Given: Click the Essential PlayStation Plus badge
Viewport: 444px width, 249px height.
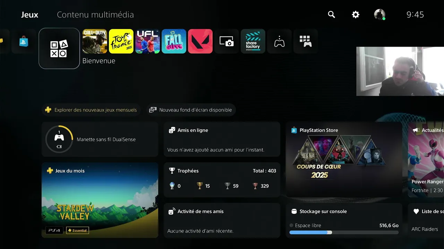Looking at the screenshot, I should point(78,230).
